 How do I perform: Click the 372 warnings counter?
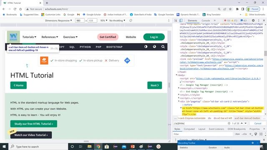click(x=234, y=20)
